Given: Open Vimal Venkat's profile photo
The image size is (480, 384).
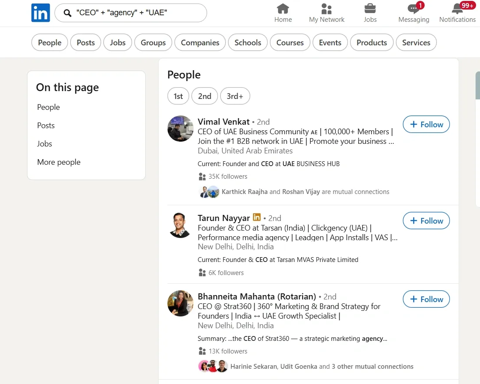Looking at the screenshot, I should point(180,129).
